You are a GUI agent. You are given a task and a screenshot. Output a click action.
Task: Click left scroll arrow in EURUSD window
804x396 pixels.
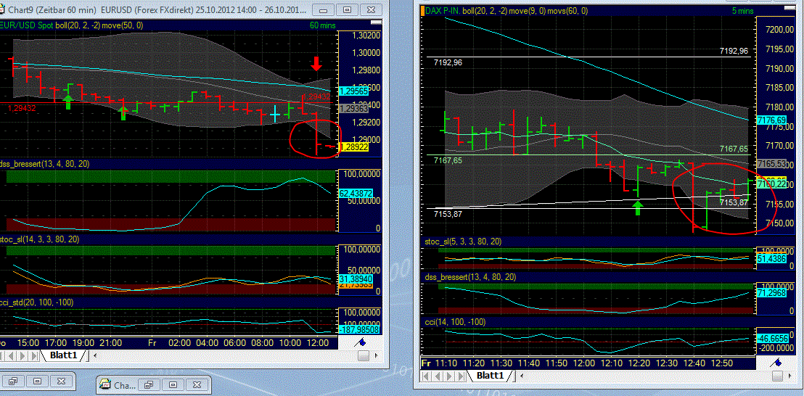[94, 355]
